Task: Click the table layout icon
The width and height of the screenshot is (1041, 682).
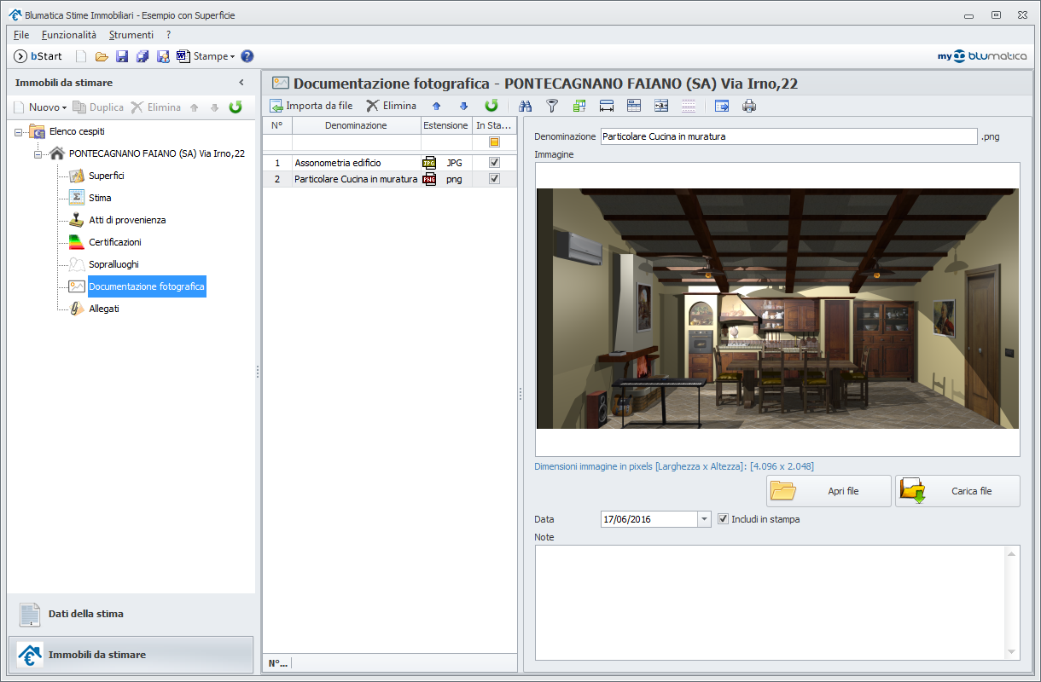Action: tap(634, 107)
